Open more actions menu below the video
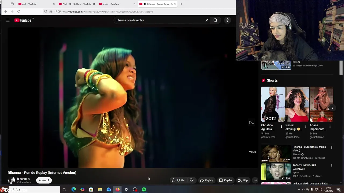Image resolution: width=344 pixels, height=193 pixels. click(x=255, y=180)
